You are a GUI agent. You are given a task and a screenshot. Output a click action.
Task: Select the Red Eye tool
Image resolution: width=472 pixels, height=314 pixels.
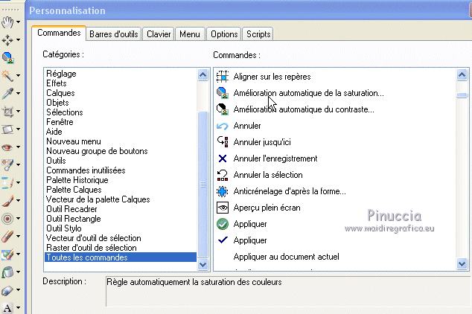7,147
